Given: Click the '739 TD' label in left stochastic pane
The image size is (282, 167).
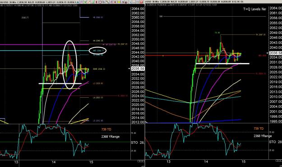Looking at the screenshot, I should 106,129.
